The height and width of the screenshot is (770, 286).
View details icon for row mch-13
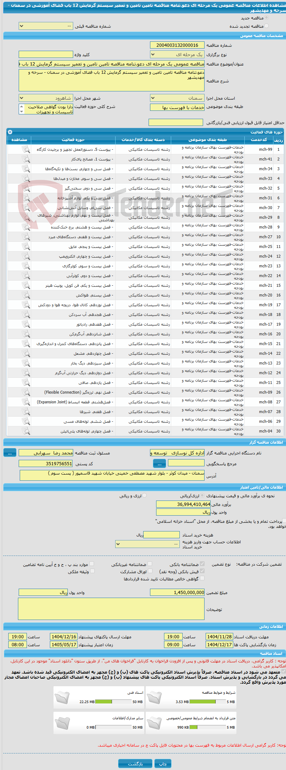click(26, 363)
